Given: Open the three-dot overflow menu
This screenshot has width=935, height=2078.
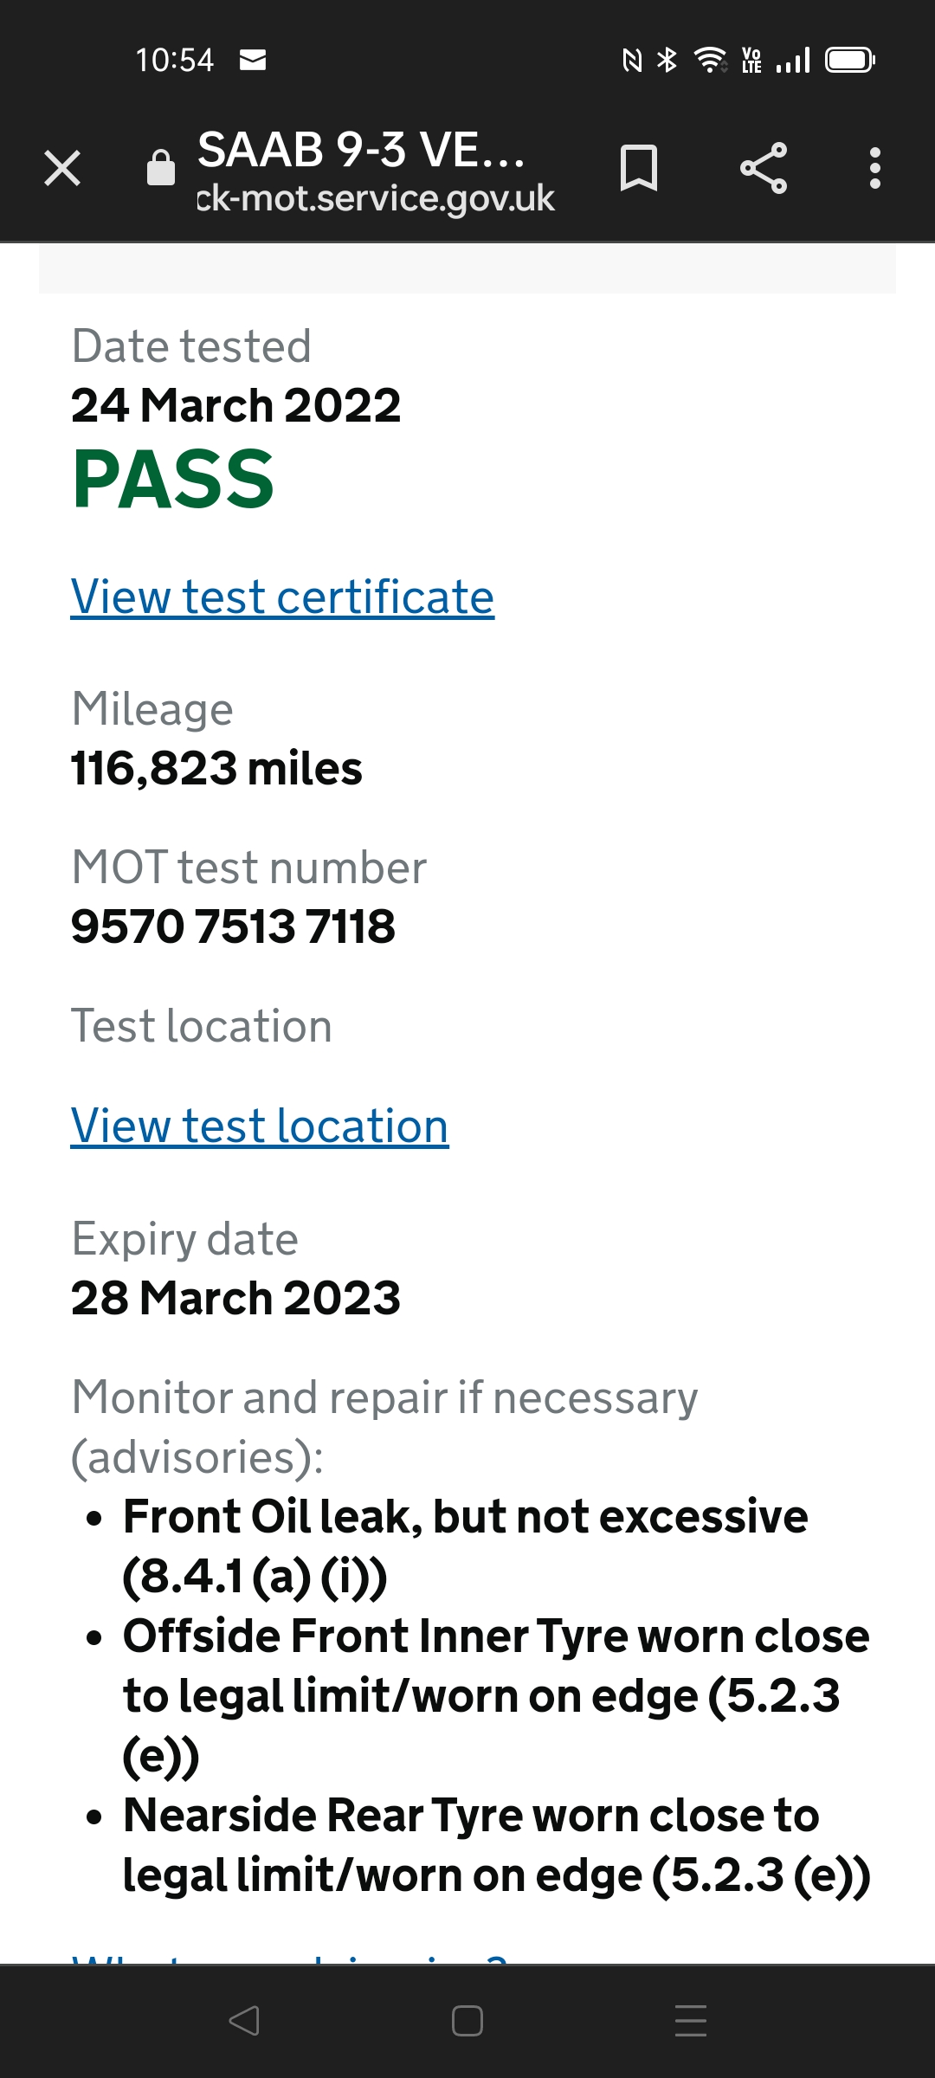Looking at the screenshot, I should (x=875, y=168).
